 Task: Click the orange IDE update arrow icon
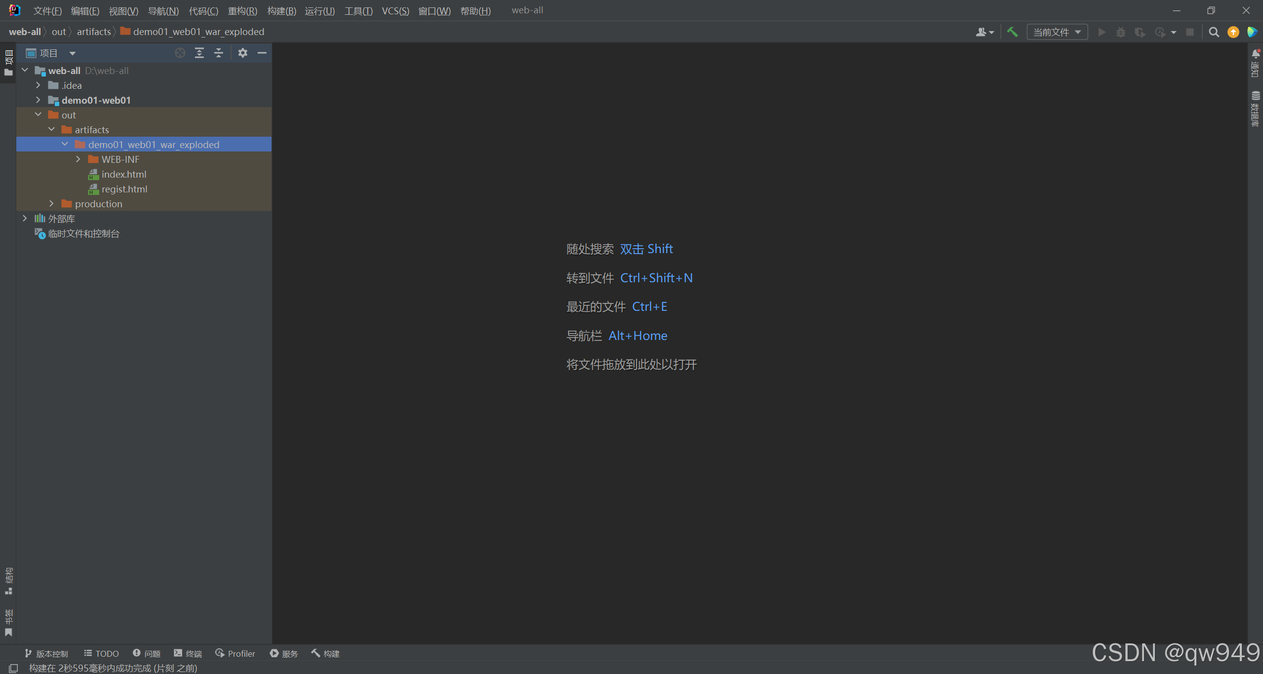1233,32
